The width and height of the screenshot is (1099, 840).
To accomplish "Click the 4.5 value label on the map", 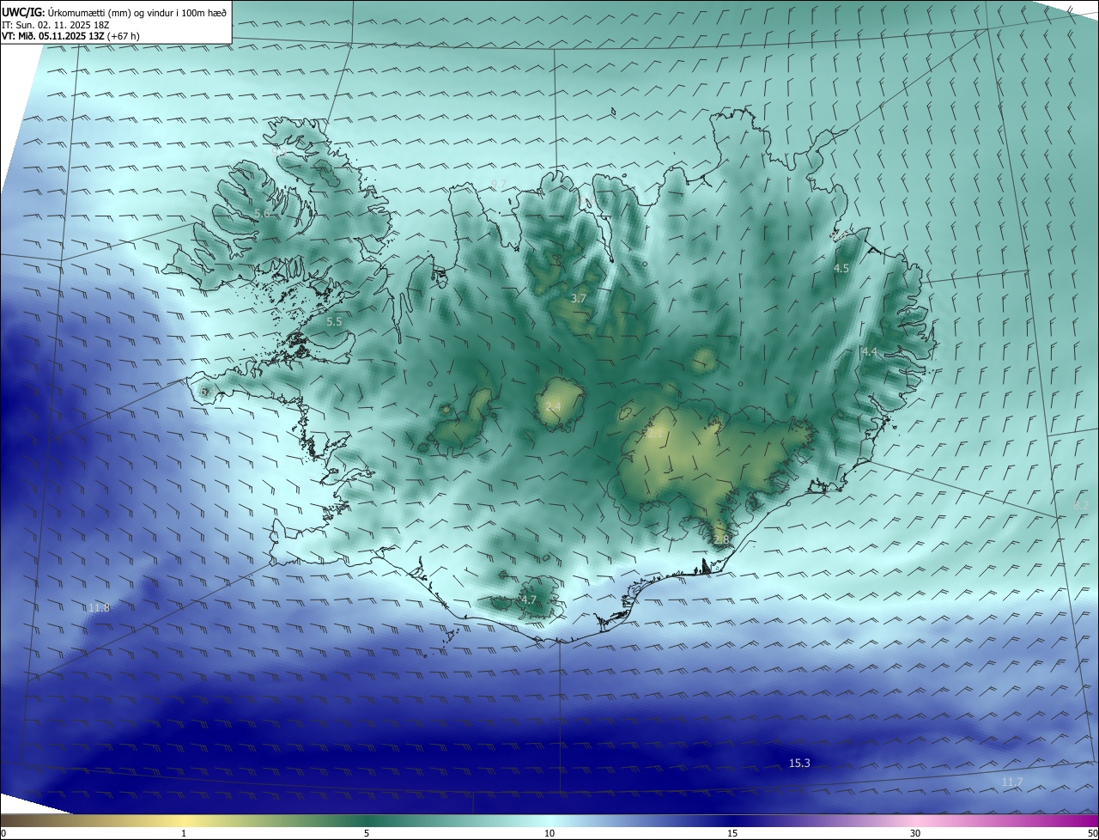I will pos(841,268).
